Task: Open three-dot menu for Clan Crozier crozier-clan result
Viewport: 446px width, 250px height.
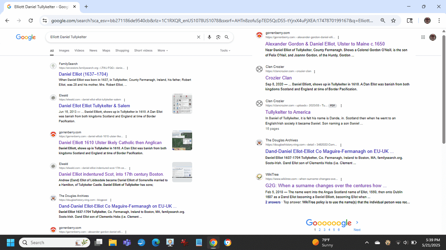Action: tap(314, 71)
